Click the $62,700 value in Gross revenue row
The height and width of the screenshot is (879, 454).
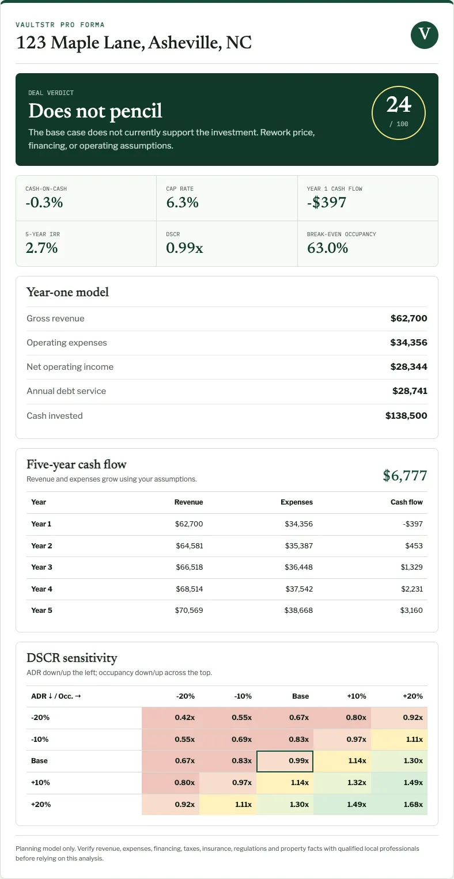click(409, 319)
